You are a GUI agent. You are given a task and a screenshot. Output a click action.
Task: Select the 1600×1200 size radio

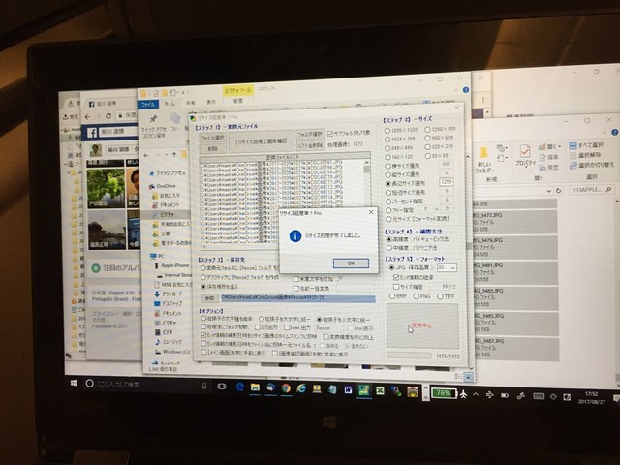point(387,130)
